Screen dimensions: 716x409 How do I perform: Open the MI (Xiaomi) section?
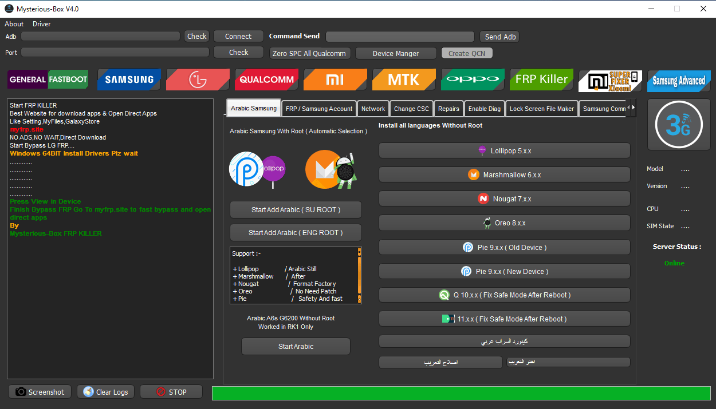[335, 80]
